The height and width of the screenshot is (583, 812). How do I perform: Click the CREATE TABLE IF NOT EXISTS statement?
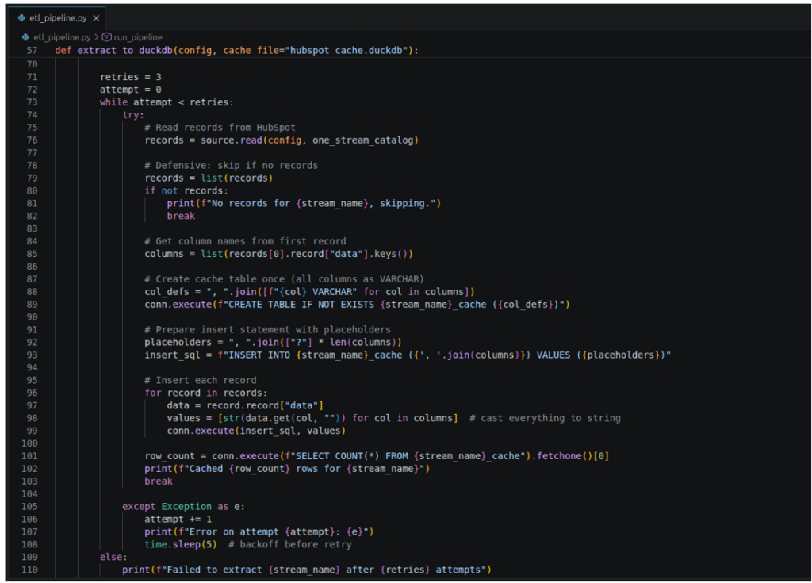click(358, 305)
